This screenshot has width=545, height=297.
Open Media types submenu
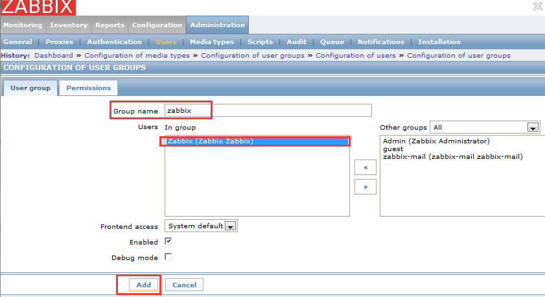(212, 42)
